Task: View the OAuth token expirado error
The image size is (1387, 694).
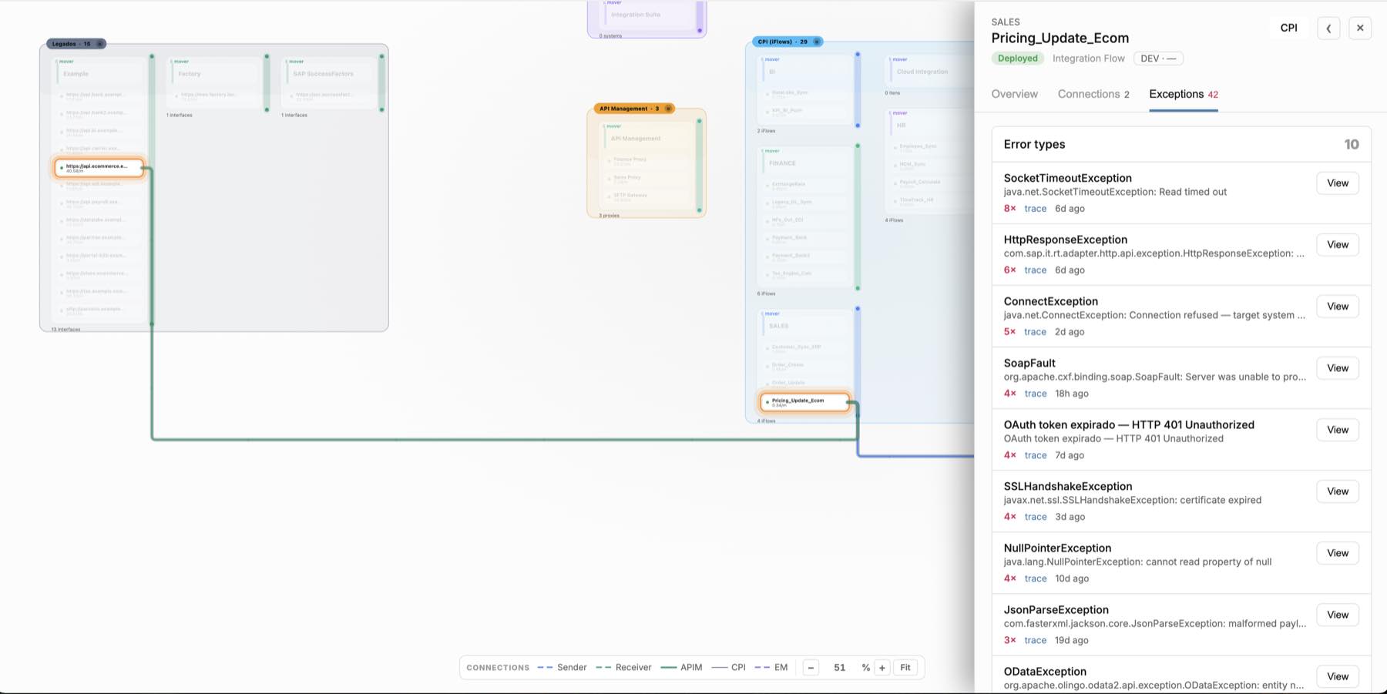Action: pyautogui.click(x=1338, y=430)
